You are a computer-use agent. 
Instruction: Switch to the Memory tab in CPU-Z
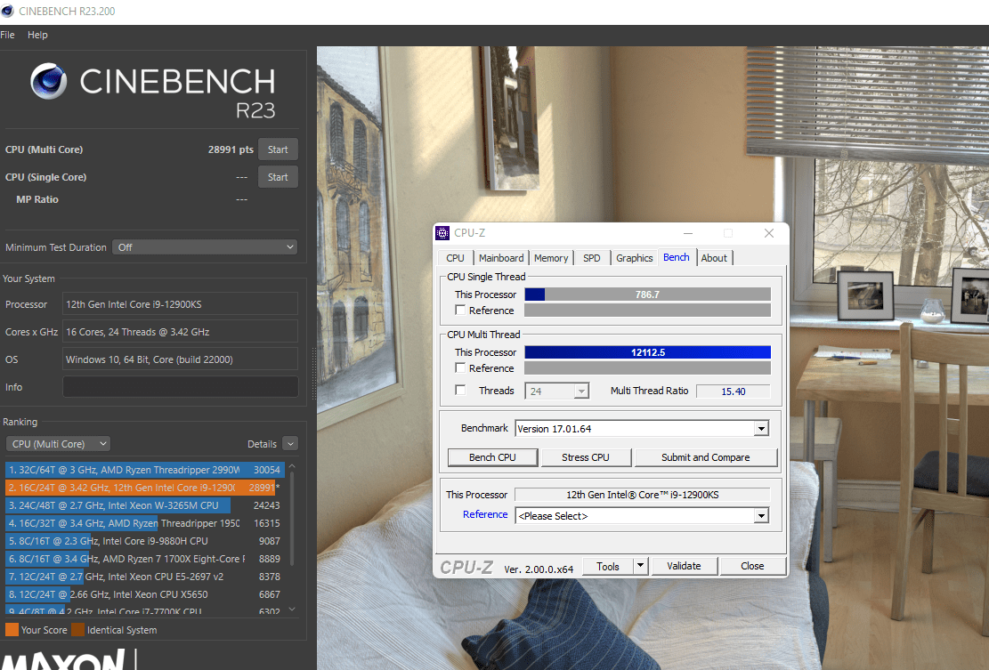coord(551,258)
